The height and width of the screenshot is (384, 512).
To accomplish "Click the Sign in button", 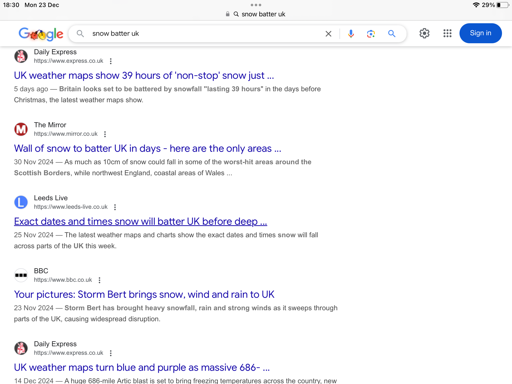I will coord(480,33).
